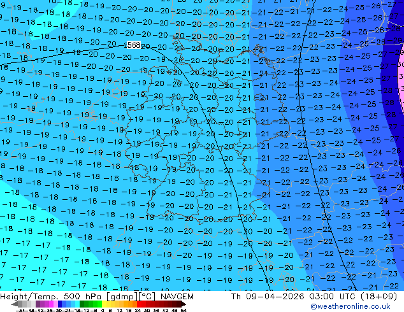Select the NAVGEM model name in caption
The width and height of the screenshot is (404, 312).
coord(177,297)
